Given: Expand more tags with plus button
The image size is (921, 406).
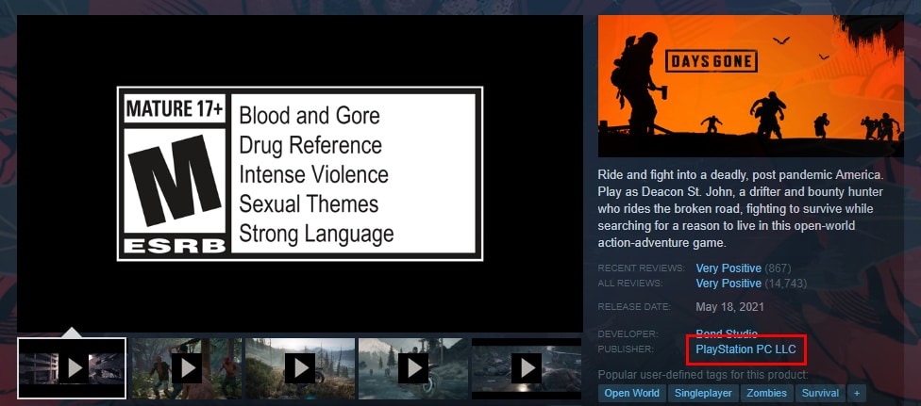Looking at the screenshot, I should click(857, 393).
